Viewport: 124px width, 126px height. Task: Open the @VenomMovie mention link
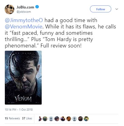click(x=23, y=27)
